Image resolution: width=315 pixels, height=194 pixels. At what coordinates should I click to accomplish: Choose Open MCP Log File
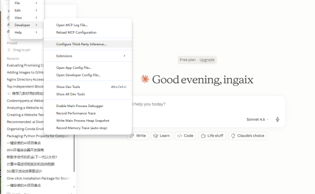click(88, 25)
